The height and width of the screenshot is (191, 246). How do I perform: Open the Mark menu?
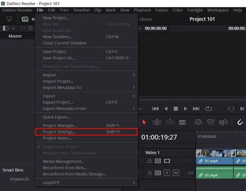point(111,10)
